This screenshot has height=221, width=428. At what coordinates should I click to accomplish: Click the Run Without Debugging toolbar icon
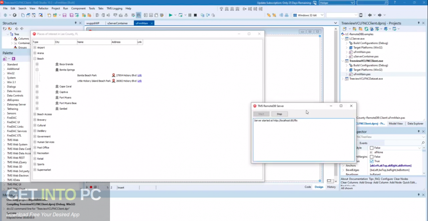tap(181, 15)
